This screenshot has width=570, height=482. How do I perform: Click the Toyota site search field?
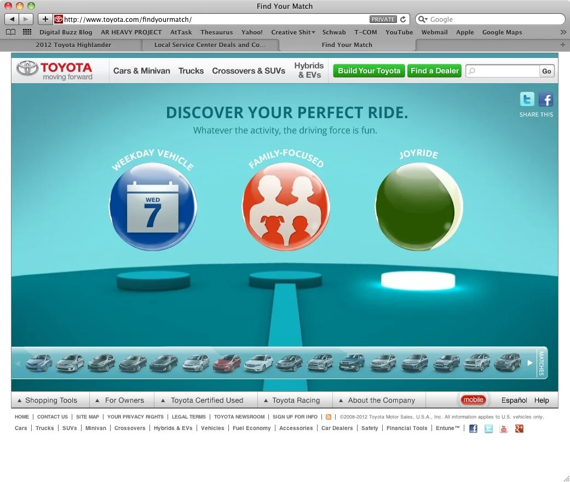click(503, 71)
